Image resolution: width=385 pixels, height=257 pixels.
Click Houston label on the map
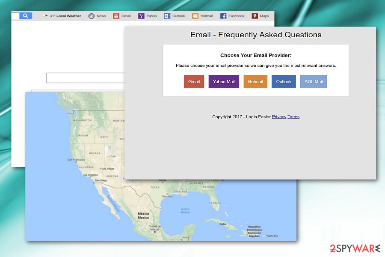click(x=167, y=196)
